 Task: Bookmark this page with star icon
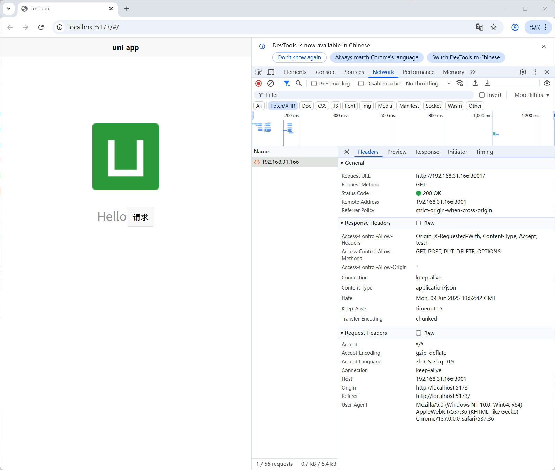(493, 27)
